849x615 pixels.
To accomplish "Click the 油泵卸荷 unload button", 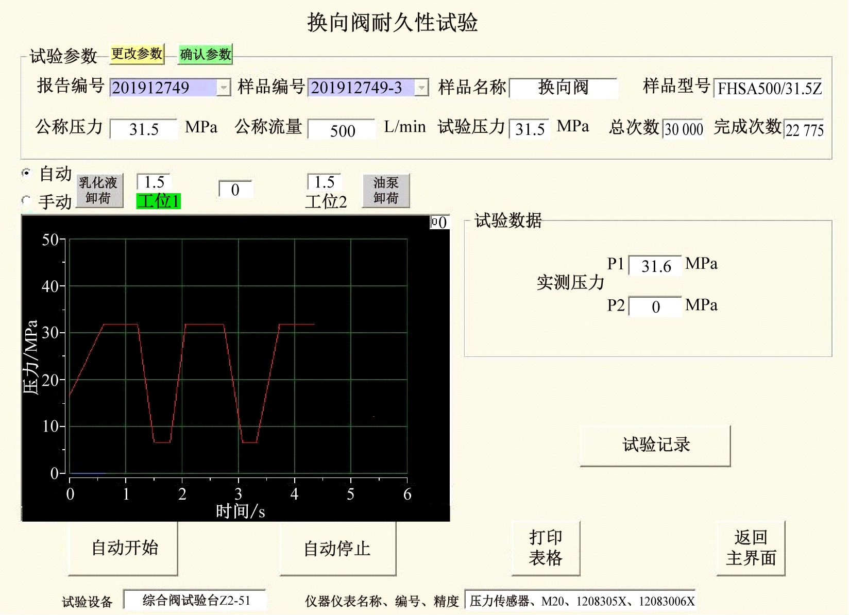I will [x=385, y=190].
